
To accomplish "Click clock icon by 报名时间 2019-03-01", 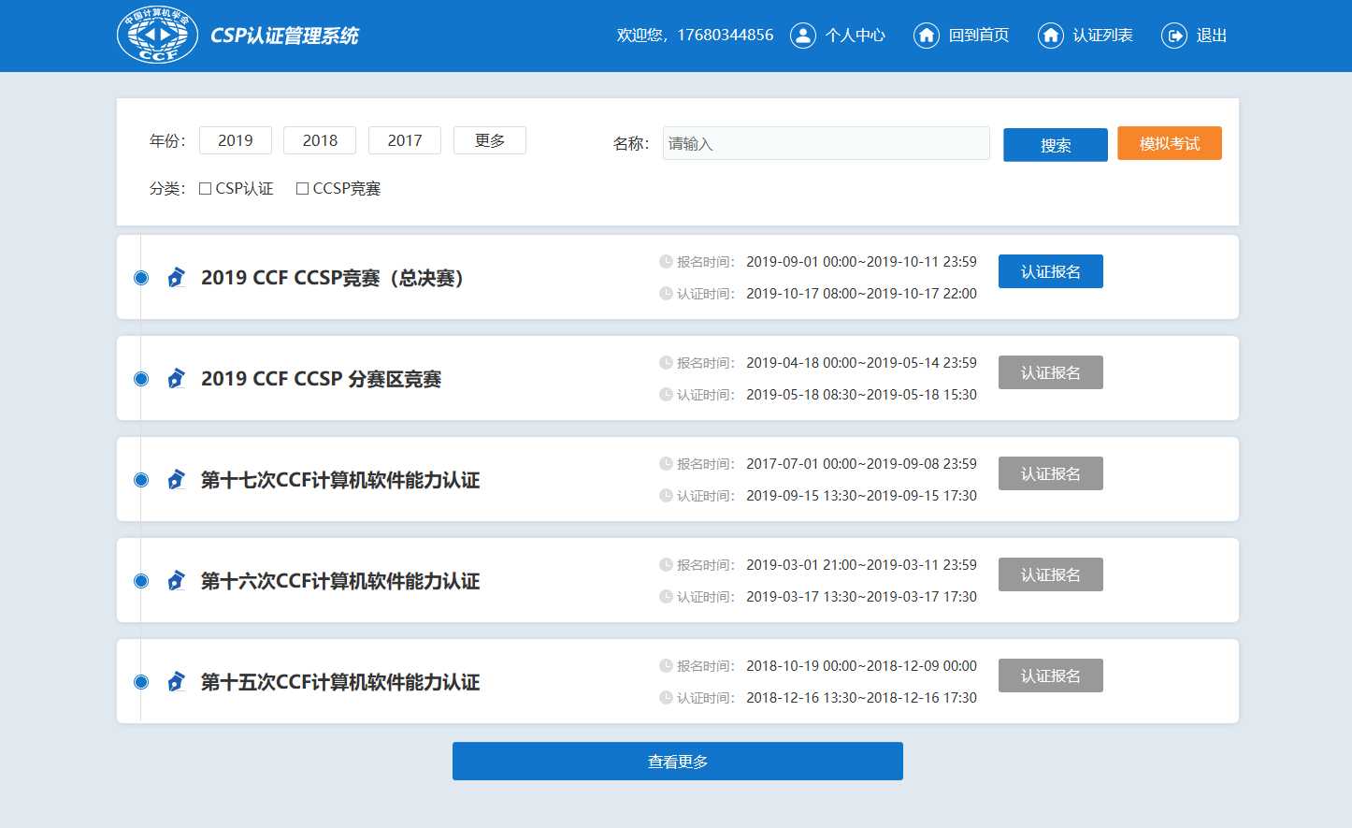I will pos(666,564).
